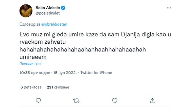This screenshot has height=107, width=190.
Task: Click the Twitter for iPhone source label
Action: 96,73
